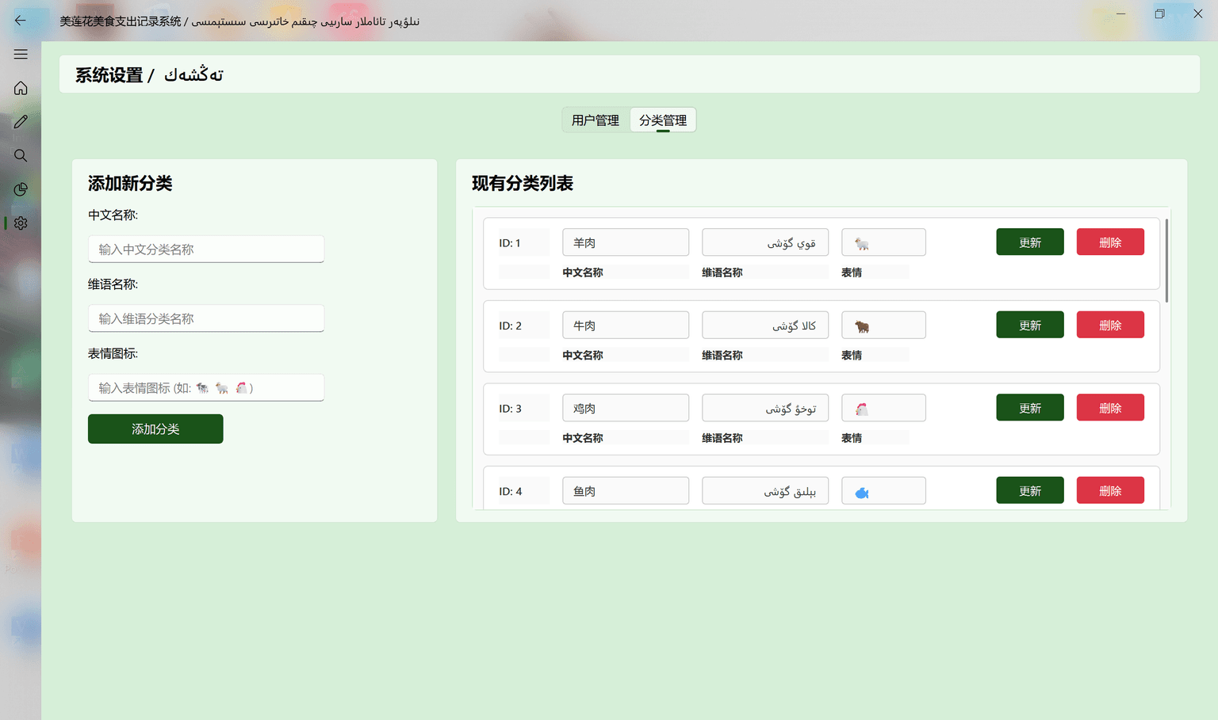This screenshot has height=720, width=1218.
Task: Edit the Uyghur name field for ID 1
Action: [765, 242]
